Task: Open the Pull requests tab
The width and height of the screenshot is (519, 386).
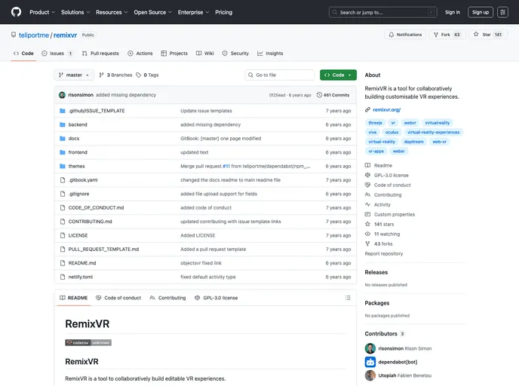Action: click(x=100, y=54)
